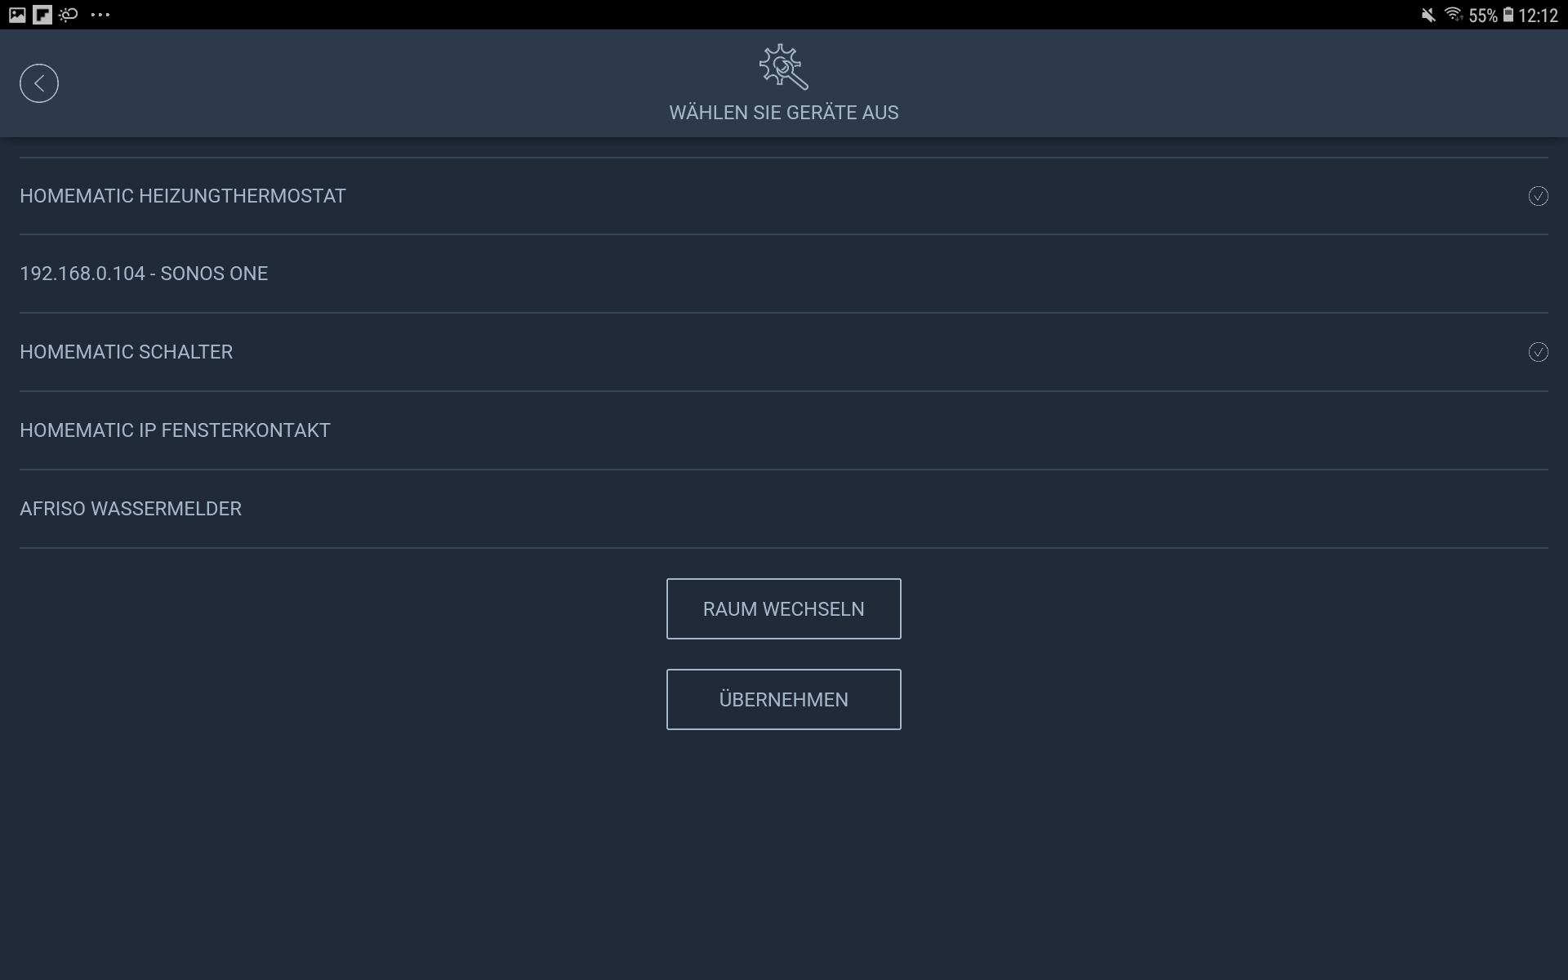This screenshot has height=980, width=1568.
Task: Select Homematic IP Fensterkontakt device
Action: pos(175,430)
